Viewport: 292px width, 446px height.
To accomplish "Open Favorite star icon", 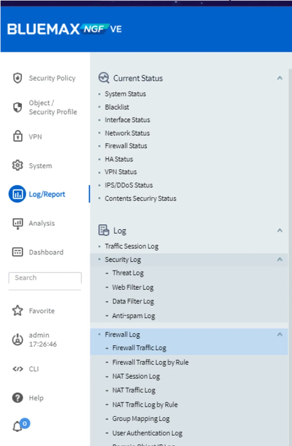I will coord(18,310).
